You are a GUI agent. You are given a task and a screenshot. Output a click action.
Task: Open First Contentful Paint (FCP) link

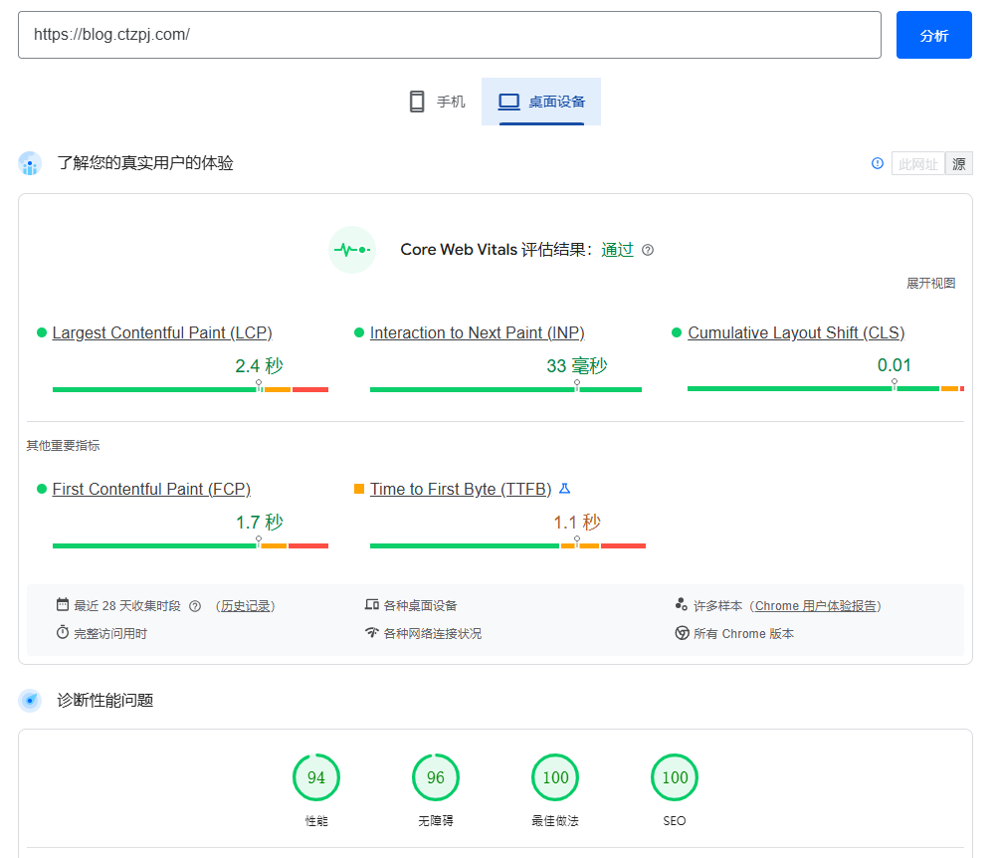151,489
